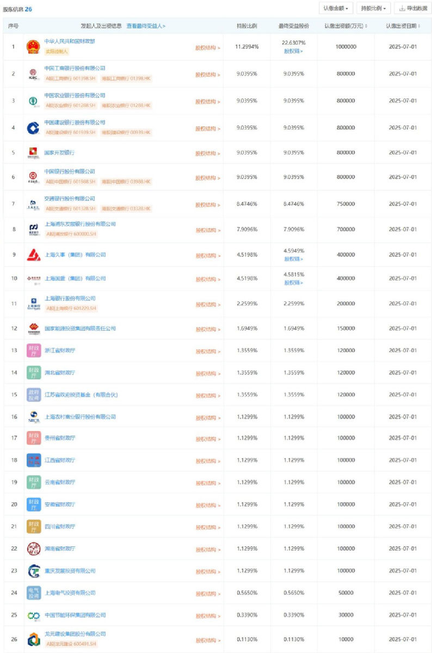Click the 云南省财政厅 green icon
Viewport: 432px width, 653px height.
(x=34, y=482)
